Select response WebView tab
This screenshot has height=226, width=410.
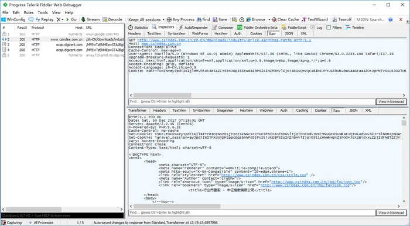pyautogui.click(x=266, y=111)
